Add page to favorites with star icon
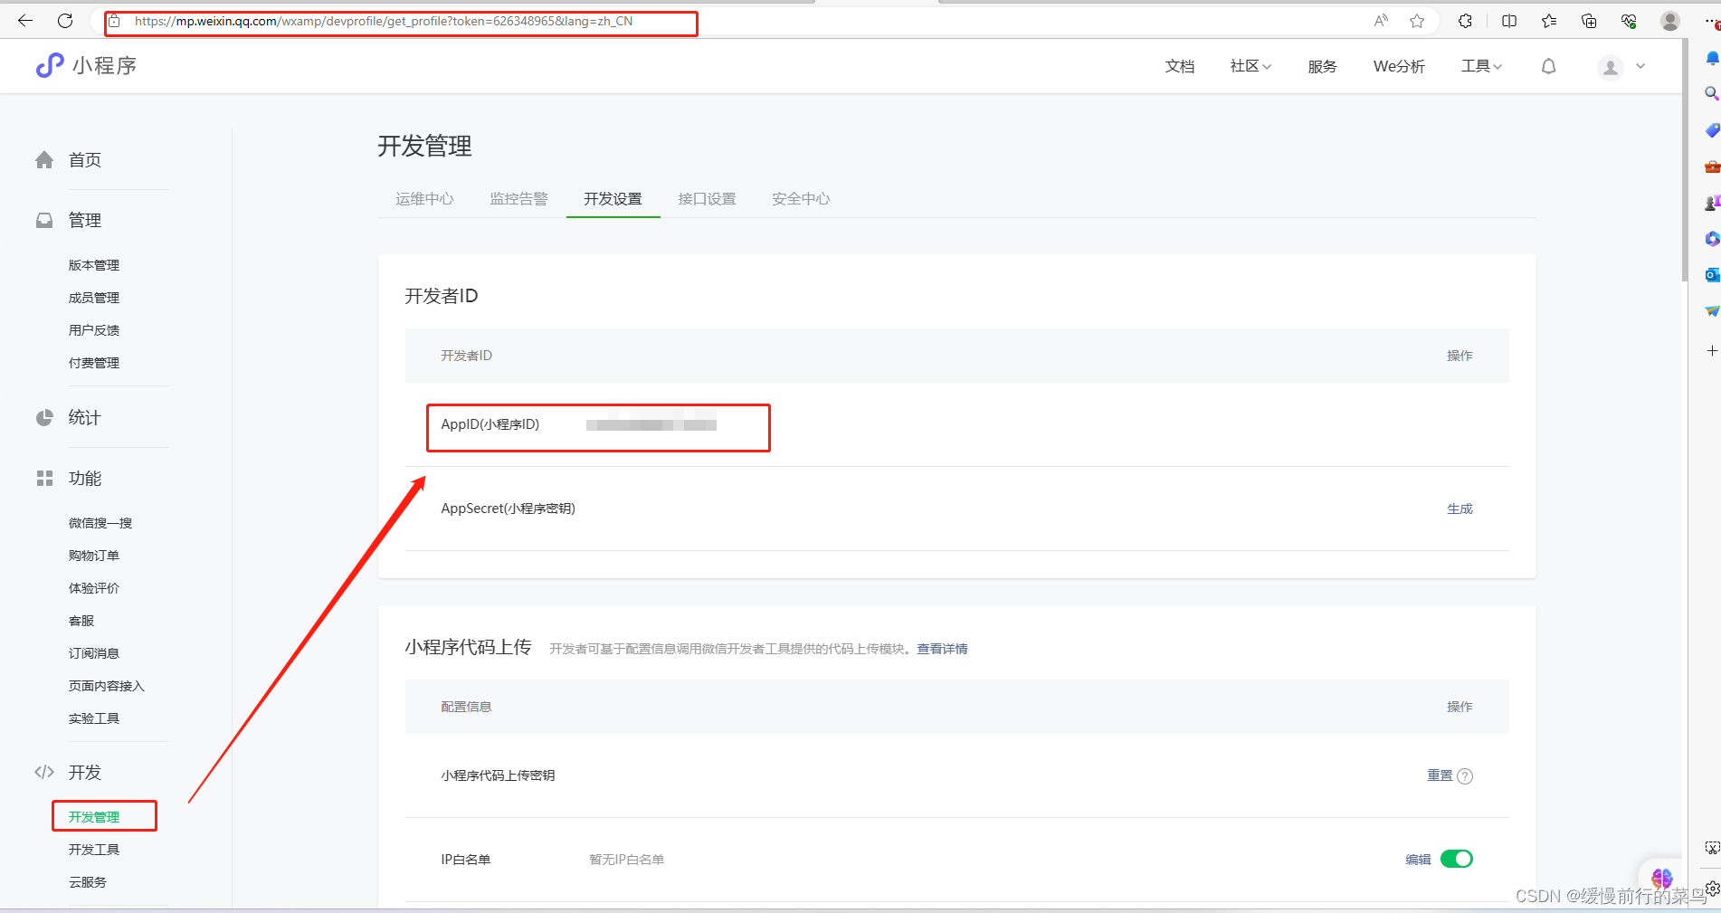The width and height of the screenshot is (1721, 913). coord(1417,21)
